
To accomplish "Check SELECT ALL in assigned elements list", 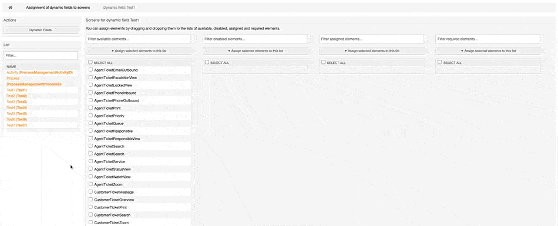I will 324,62.
